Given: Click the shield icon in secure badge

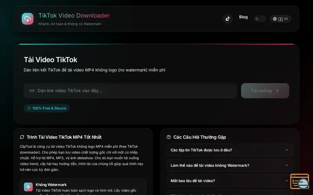Looking at the screenshot, I should pyautogui.click(x=29, y=108).
